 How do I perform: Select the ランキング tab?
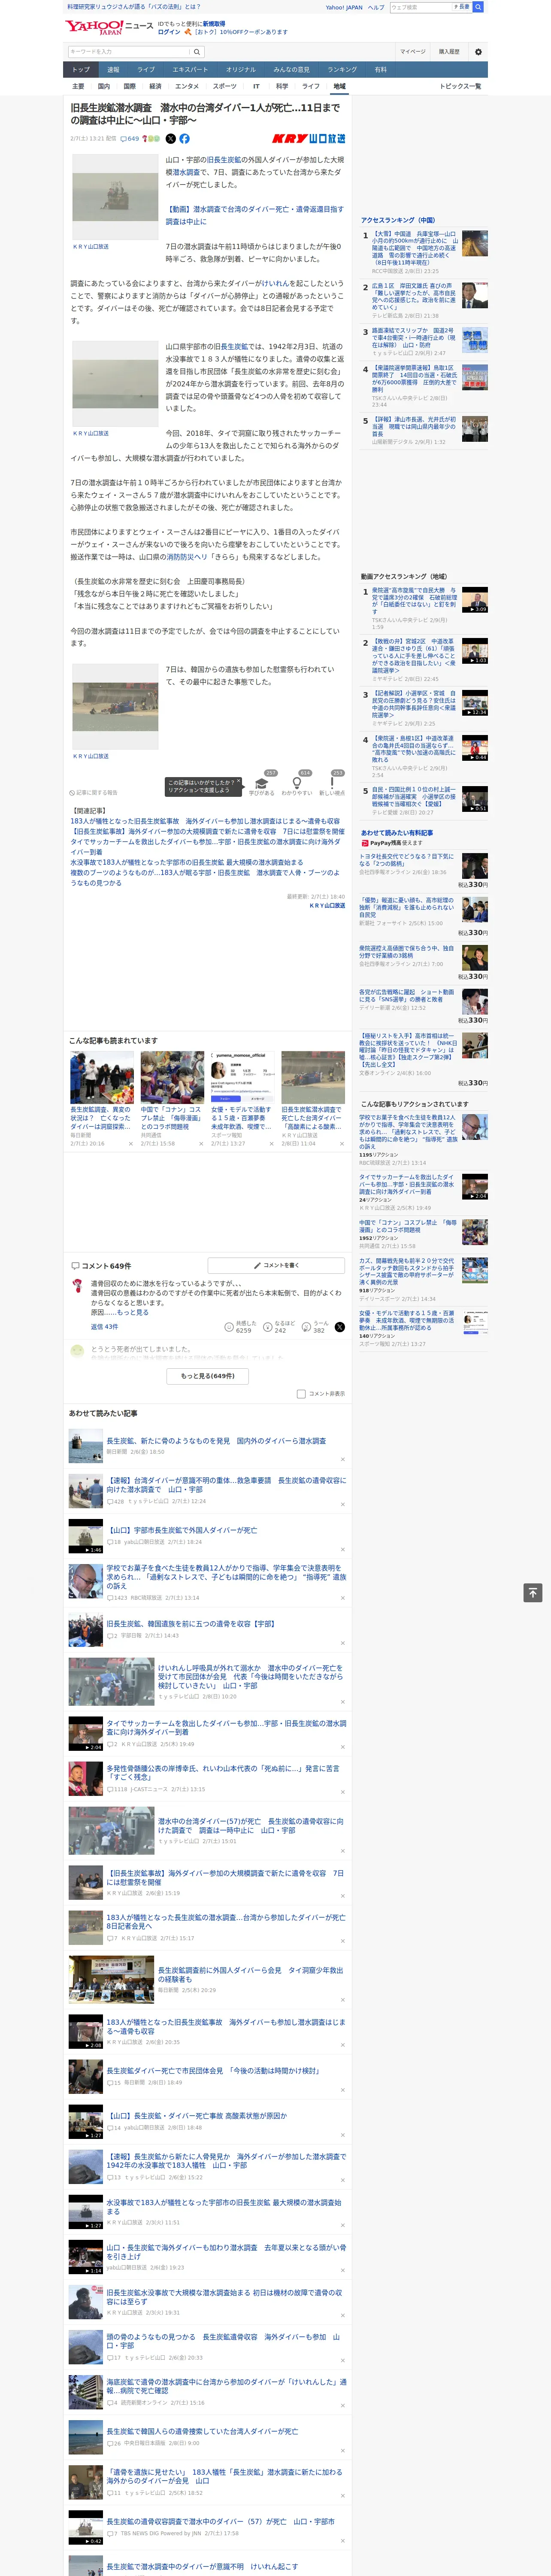point(342,69)
